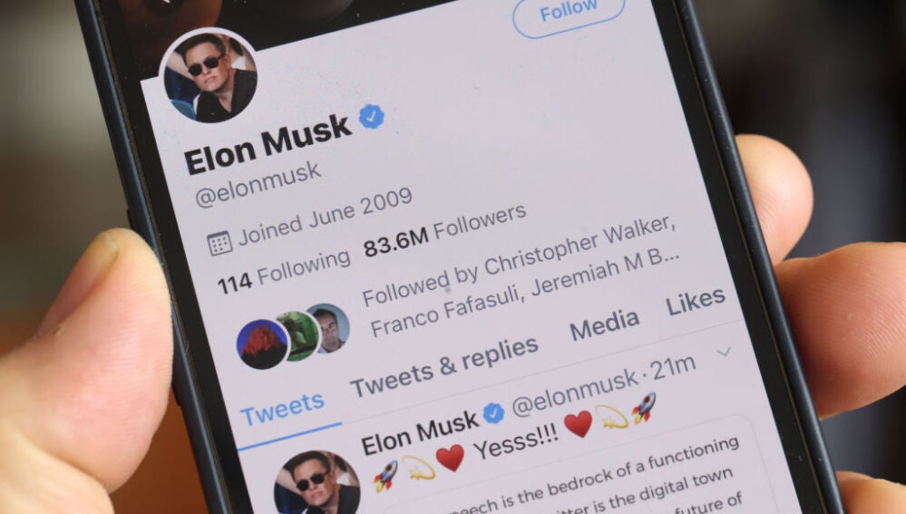Open the 114 Following list
This screenshot has height=514, width=906.
(284, 271)
